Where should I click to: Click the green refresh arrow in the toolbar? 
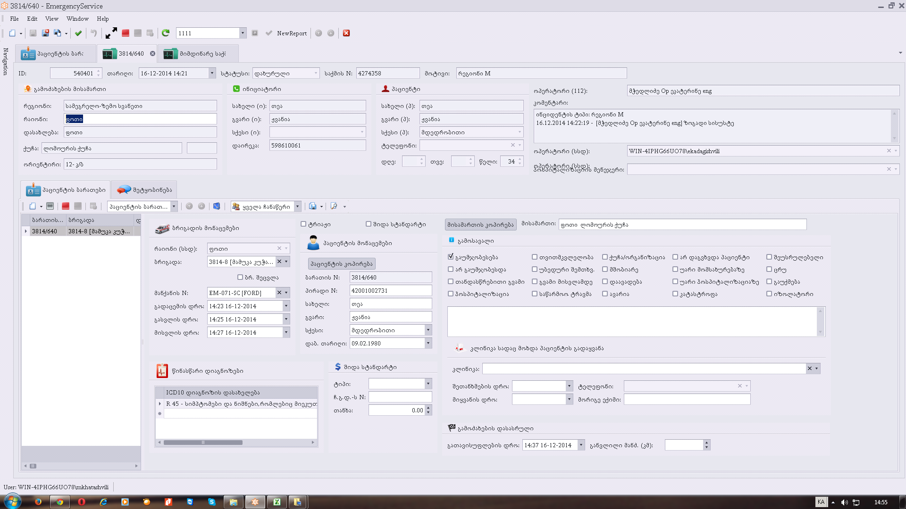point(166,33)
